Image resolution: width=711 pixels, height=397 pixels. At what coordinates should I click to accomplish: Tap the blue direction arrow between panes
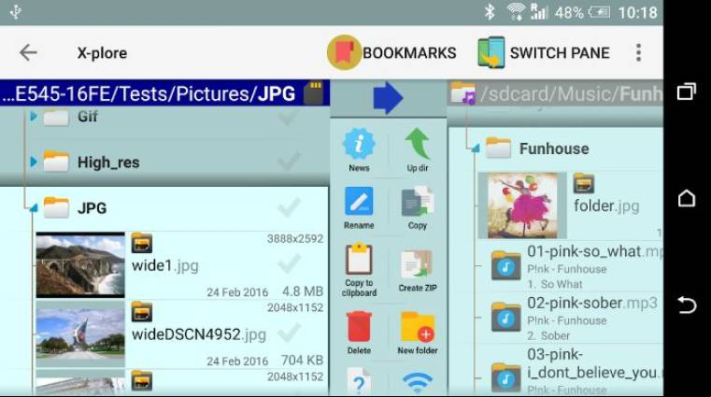pos(388,98)
